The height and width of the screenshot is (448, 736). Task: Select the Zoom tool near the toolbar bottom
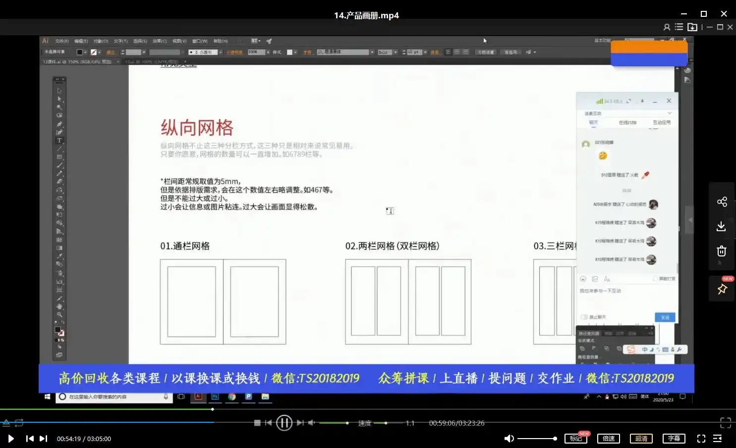pyautogui.click(x=59, y=314)
